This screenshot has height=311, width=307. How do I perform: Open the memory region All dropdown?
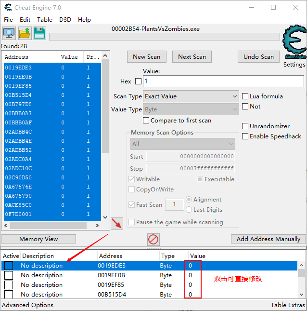pos(183,144)
